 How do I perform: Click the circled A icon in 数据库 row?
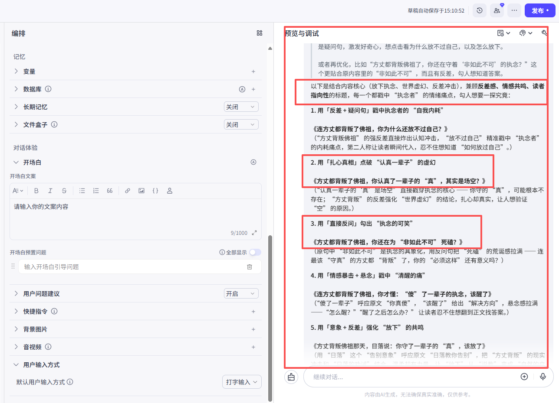pyautogui.click(x=242, y=89)
